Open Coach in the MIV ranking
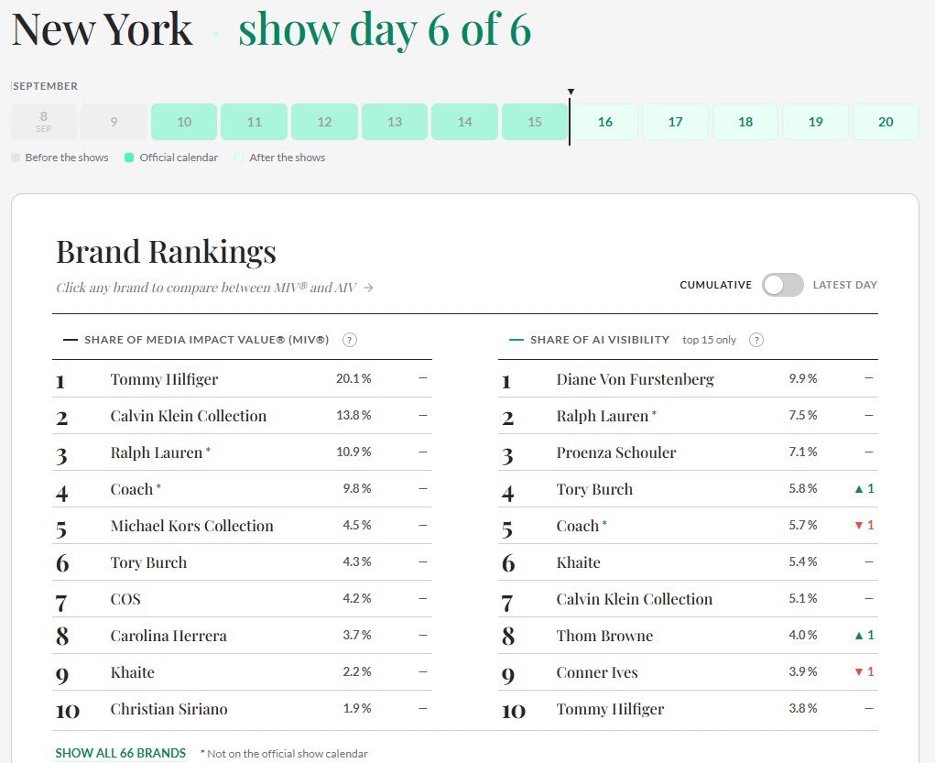 [132, 489]
